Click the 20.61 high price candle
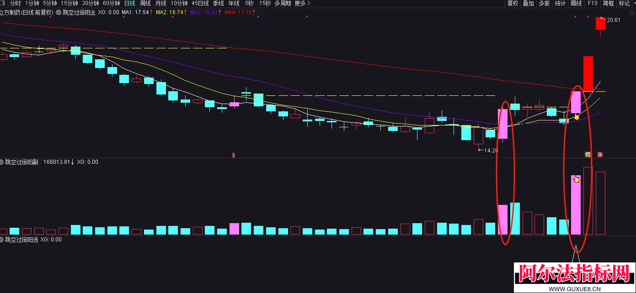 [600, 24]
